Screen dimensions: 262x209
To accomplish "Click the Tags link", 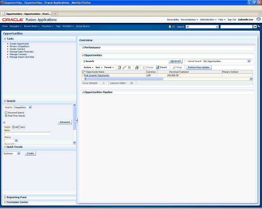I will pyautogui.click(x=58, y=26).
